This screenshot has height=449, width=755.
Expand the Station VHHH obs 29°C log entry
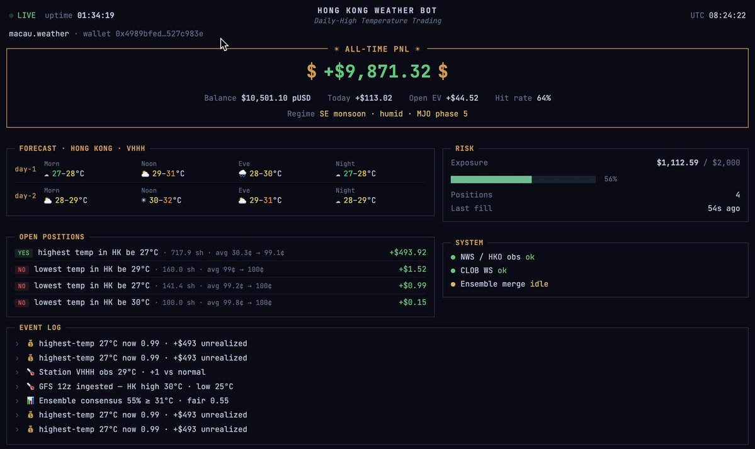pyautogui.click(x=18, y=372)
